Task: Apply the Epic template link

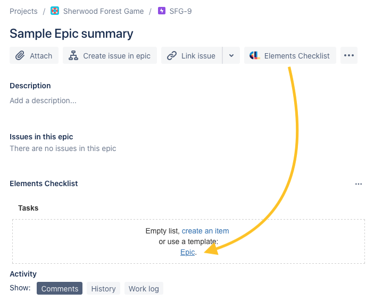Action: point(187,252)
